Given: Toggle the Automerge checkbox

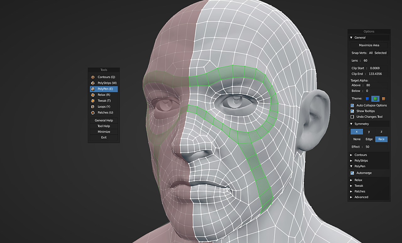Looking at the screenshot, I should [x=352, y=173].
